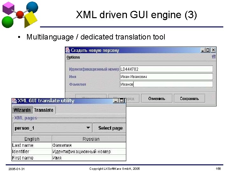Select the Фамилия translation cell in the table
Screen dimensions: 229x172
pos(89,145)
